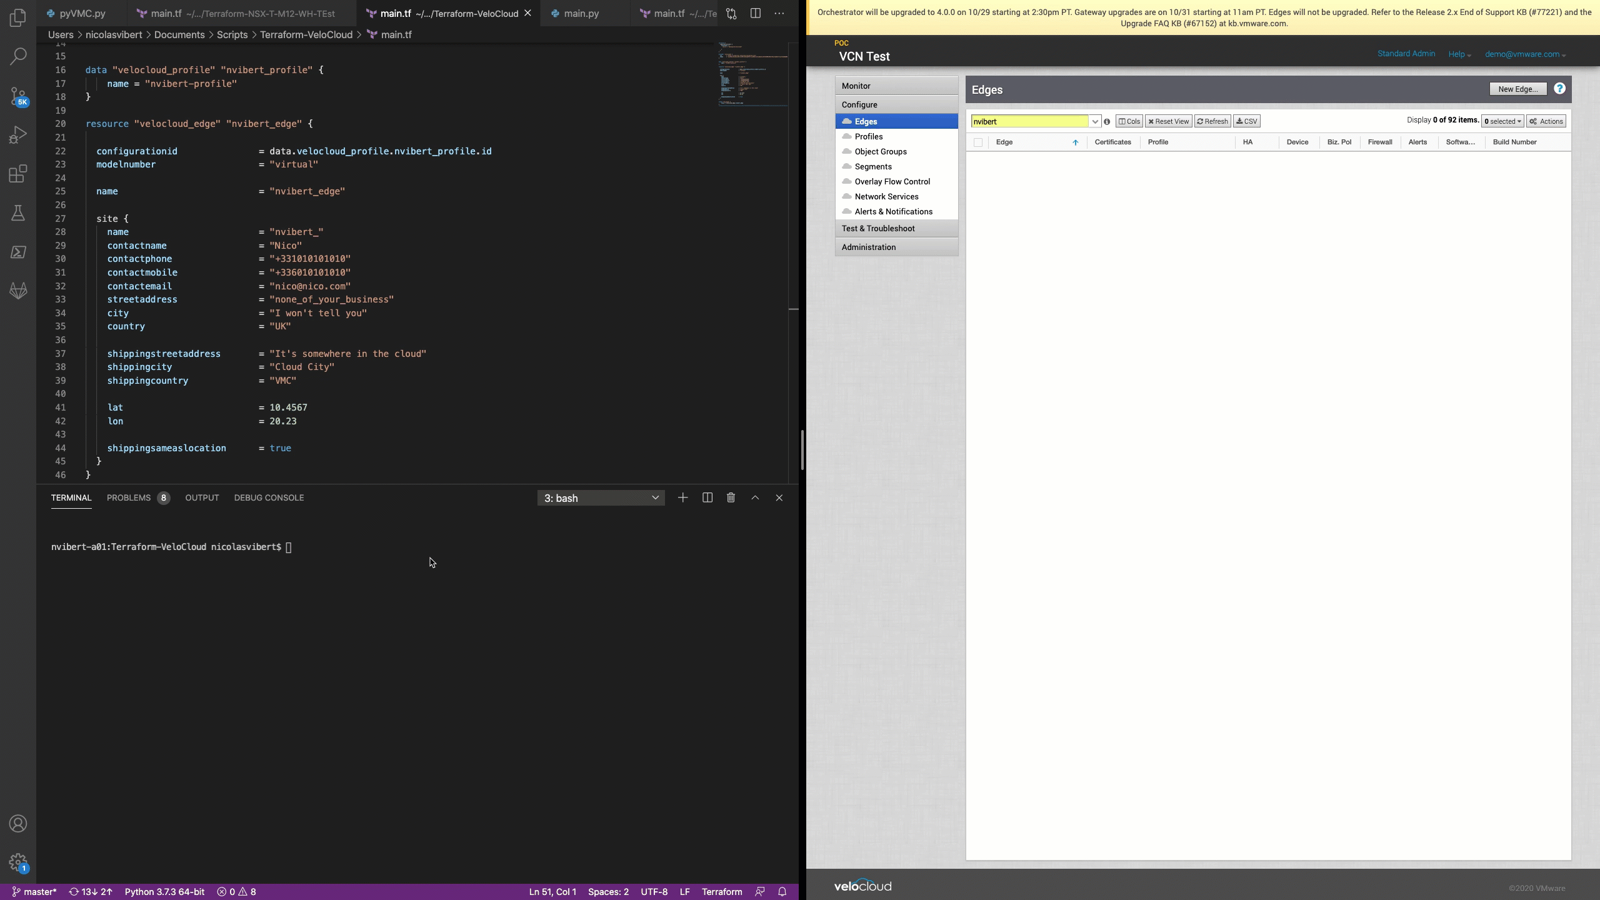
Task: Expand the '0 selected' dropdown
Action: [x=1502, y=121]
